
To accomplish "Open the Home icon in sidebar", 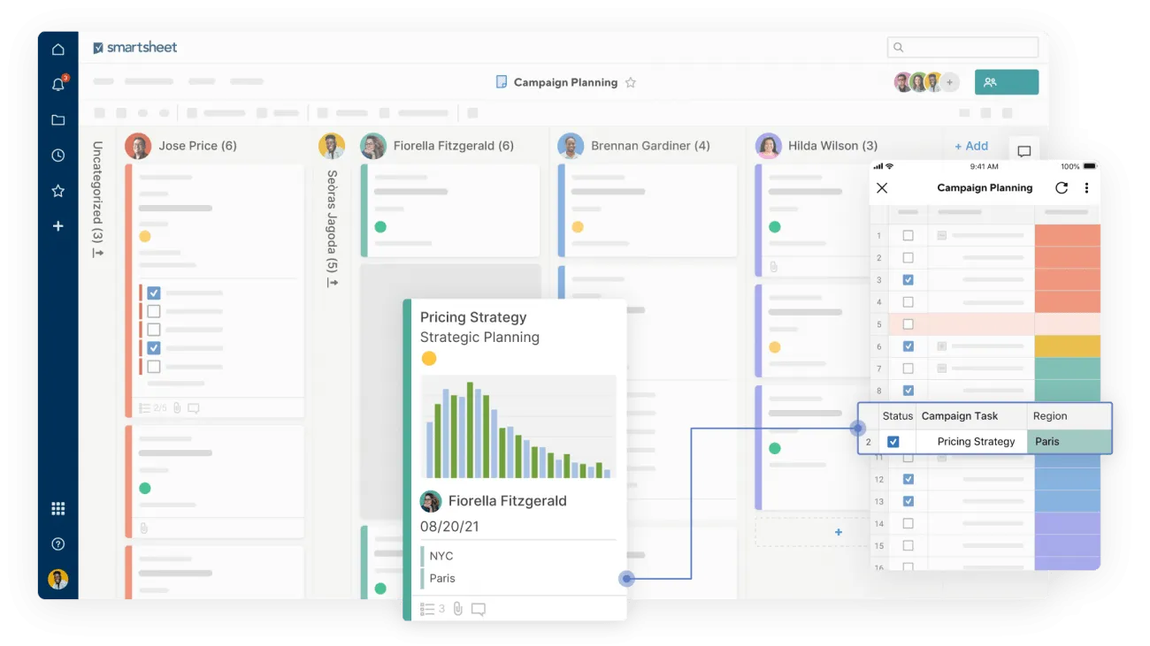I will (x=58, y=49).
